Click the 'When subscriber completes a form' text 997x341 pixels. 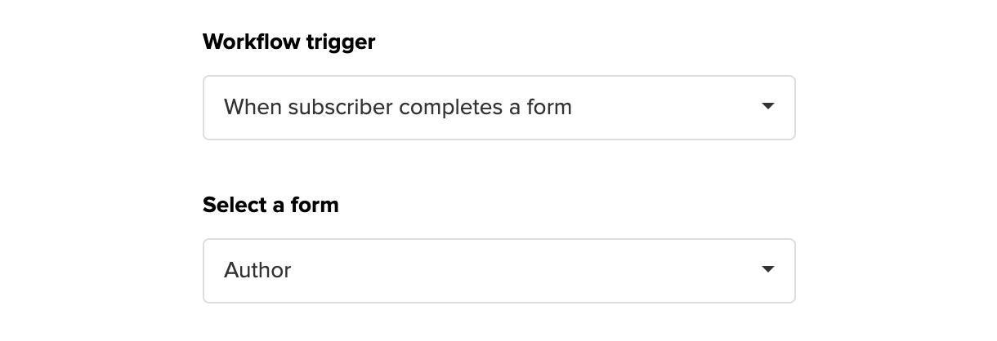(x=397, y=107)
